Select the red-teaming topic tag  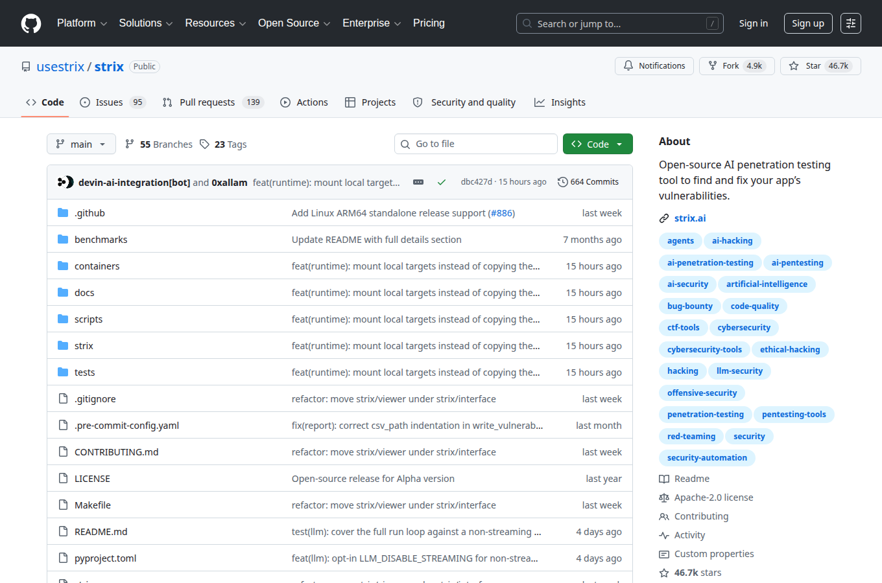point(691,436)
